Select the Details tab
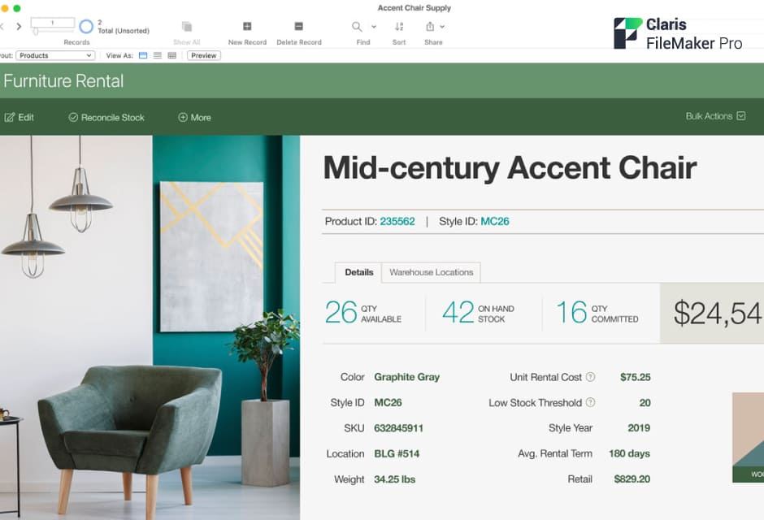The height and width of the screenshot is (520, 764). [358, 273]
